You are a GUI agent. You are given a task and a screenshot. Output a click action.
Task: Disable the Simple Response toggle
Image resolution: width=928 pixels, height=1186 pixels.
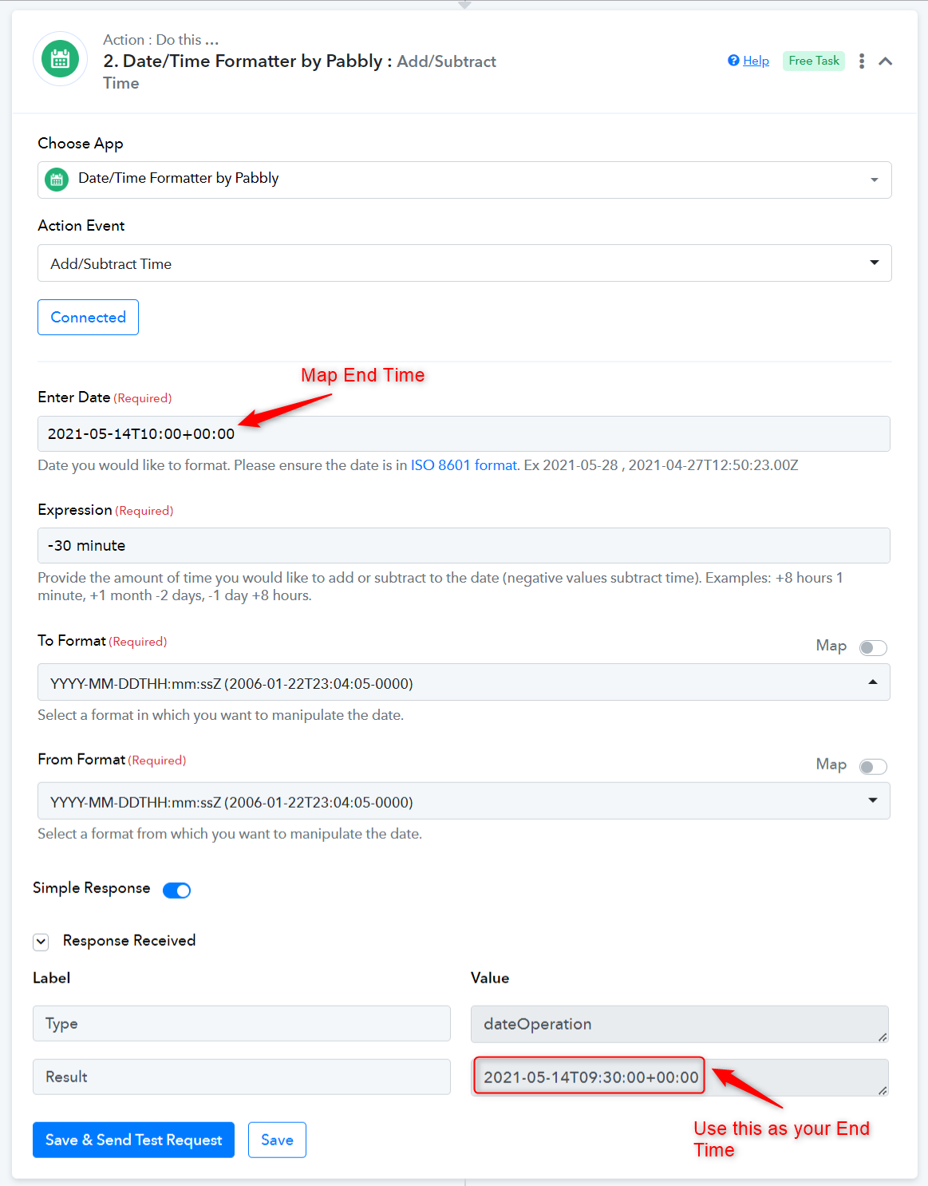pyautogui.click(x=176, y=890)
